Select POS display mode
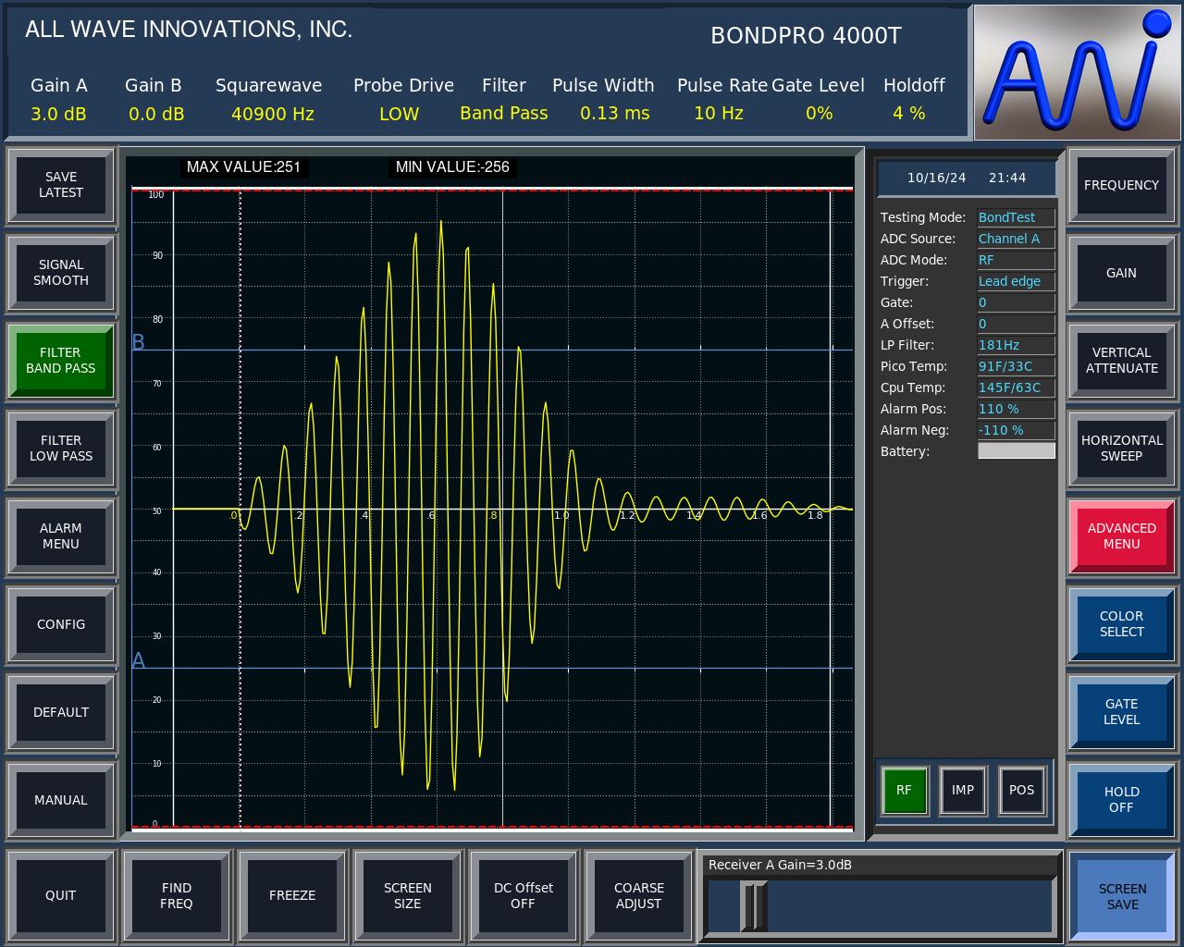The image size is (1184, 947). (1022, 790)
